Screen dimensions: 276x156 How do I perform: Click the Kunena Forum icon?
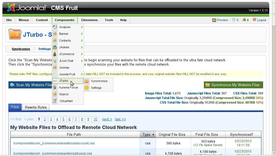click(55, 87)
